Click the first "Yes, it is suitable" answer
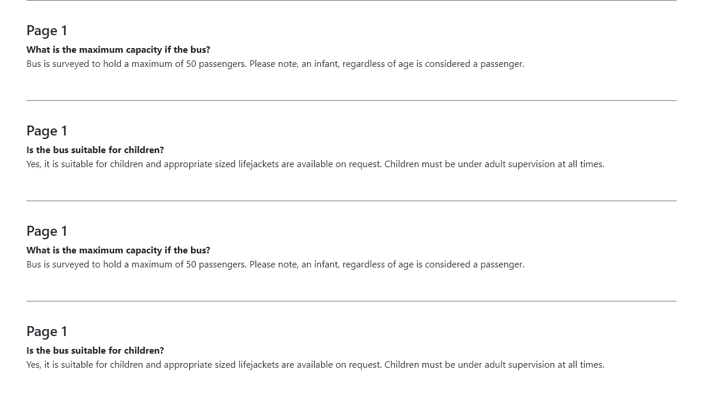 click(315, 164)
